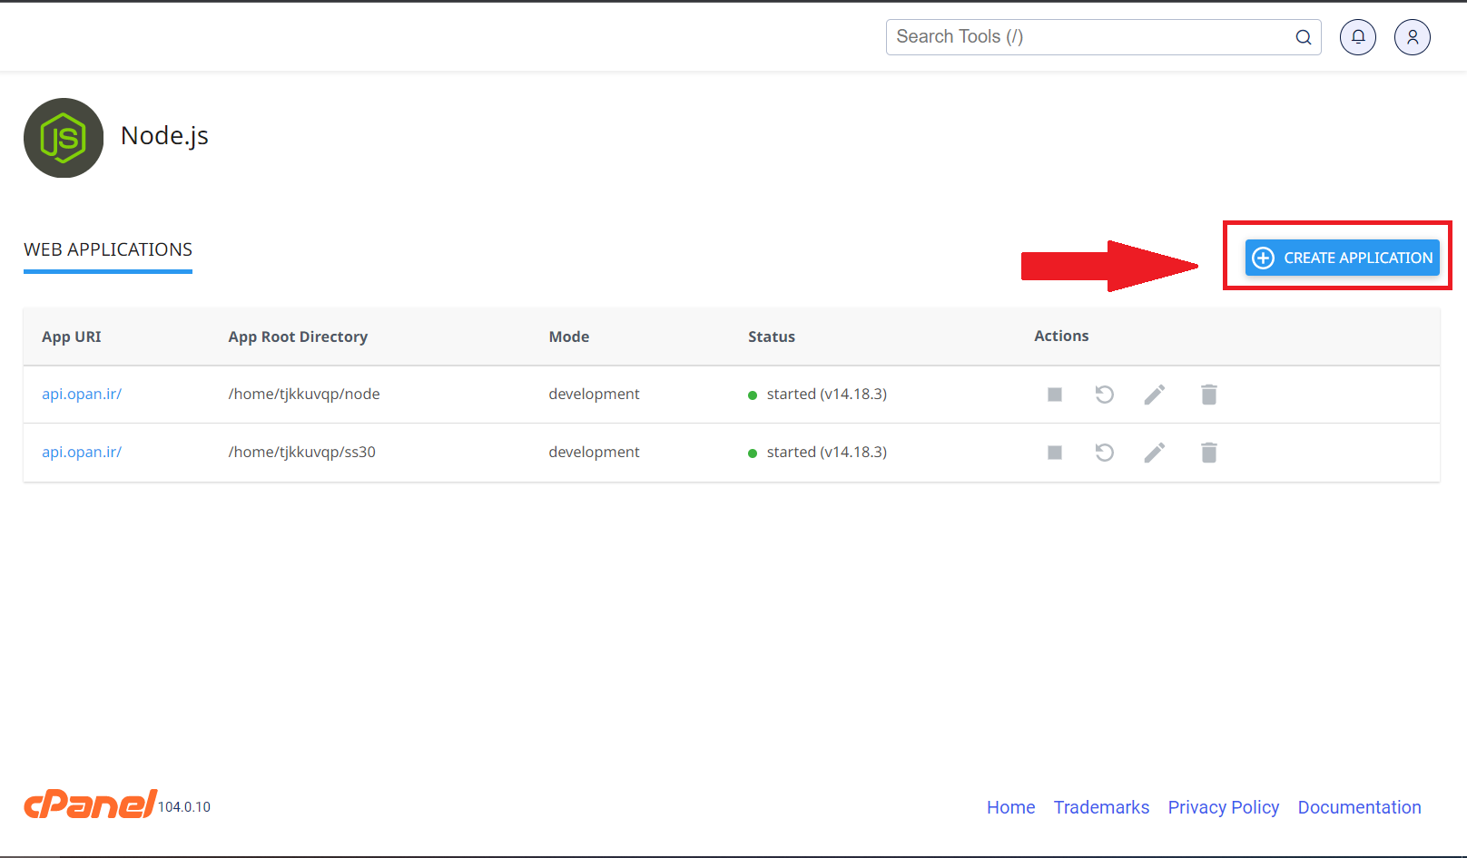
Task: Open the first api.opan.ir/ link
Action: [81, 394]
